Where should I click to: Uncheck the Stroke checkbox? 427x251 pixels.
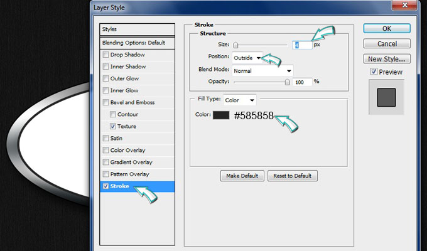click(x=105, y=186)
